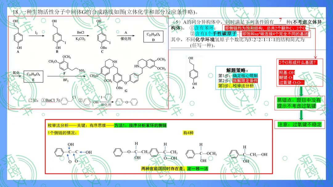This screenshot has width=333, height=187.
Task: Select the cyan-highlighted "含有苯环" condition
Action: click(x=204, y=28)
